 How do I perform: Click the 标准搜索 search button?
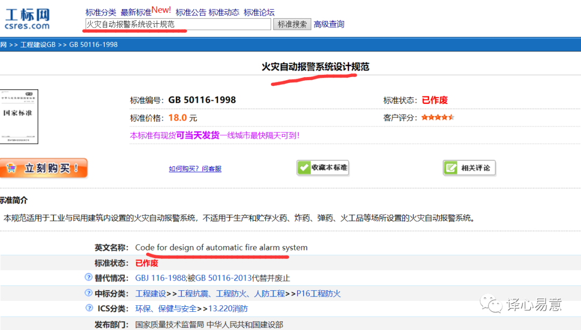tap(293, 24)
